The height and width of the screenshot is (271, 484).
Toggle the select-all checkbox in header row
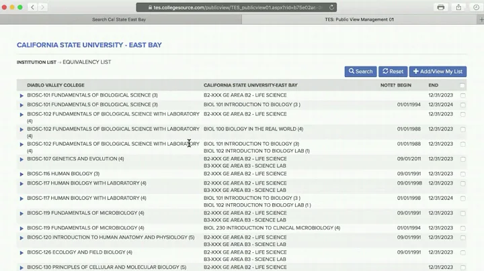pyautogui.click(x=462, y=85)
